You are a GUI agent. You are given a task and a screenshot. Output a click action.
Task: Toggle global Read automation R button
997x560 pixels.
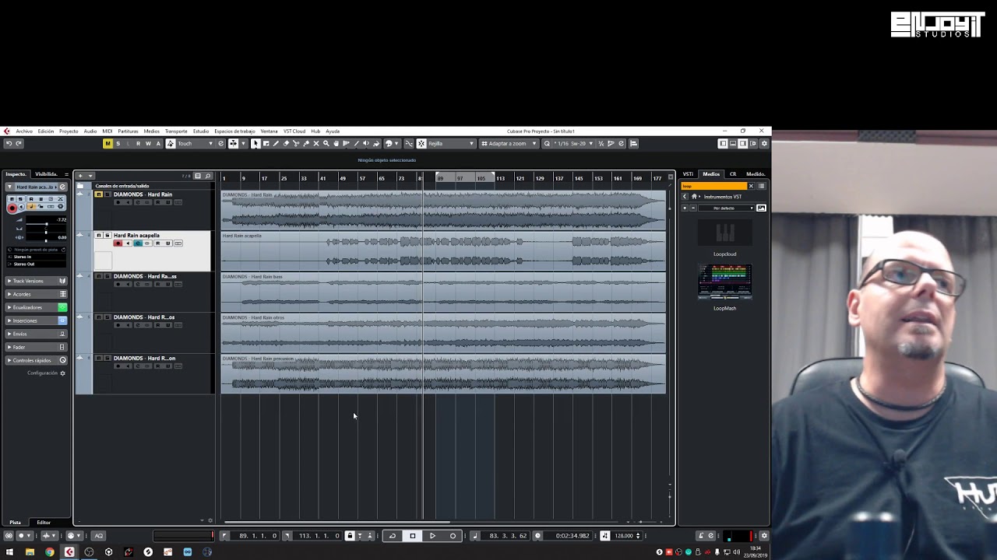[x=138, y=143]
